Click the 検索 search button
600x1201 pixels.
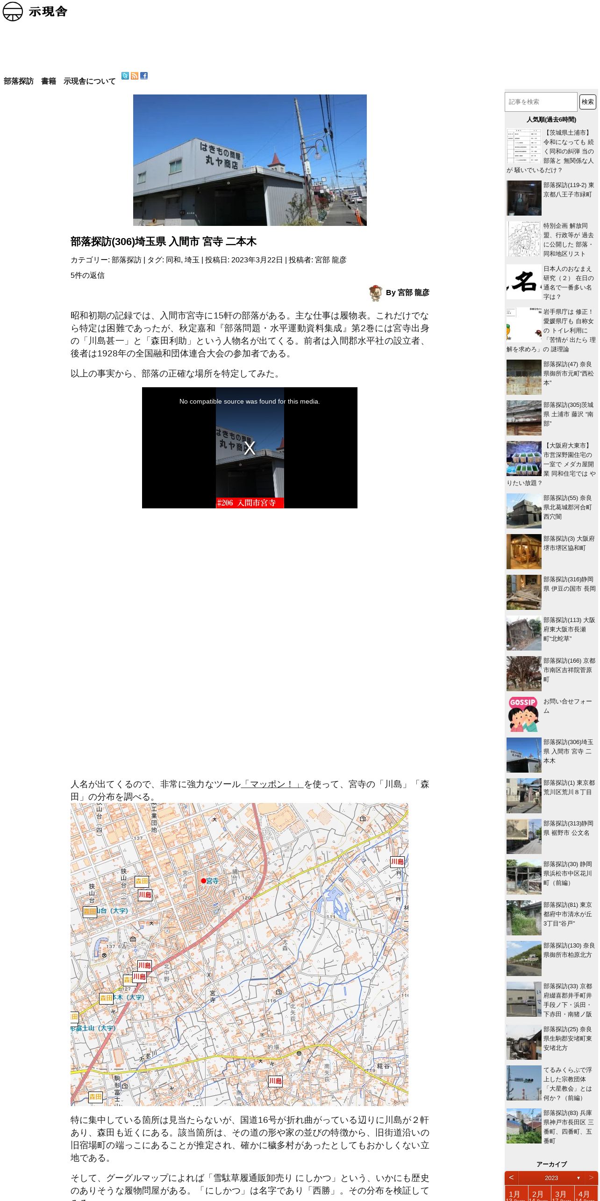pos(588,102)
